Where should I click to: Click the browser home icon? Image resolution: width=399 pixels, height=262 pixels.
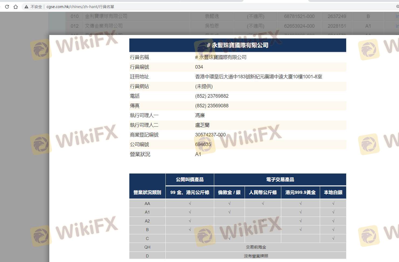tap(16, 7)
